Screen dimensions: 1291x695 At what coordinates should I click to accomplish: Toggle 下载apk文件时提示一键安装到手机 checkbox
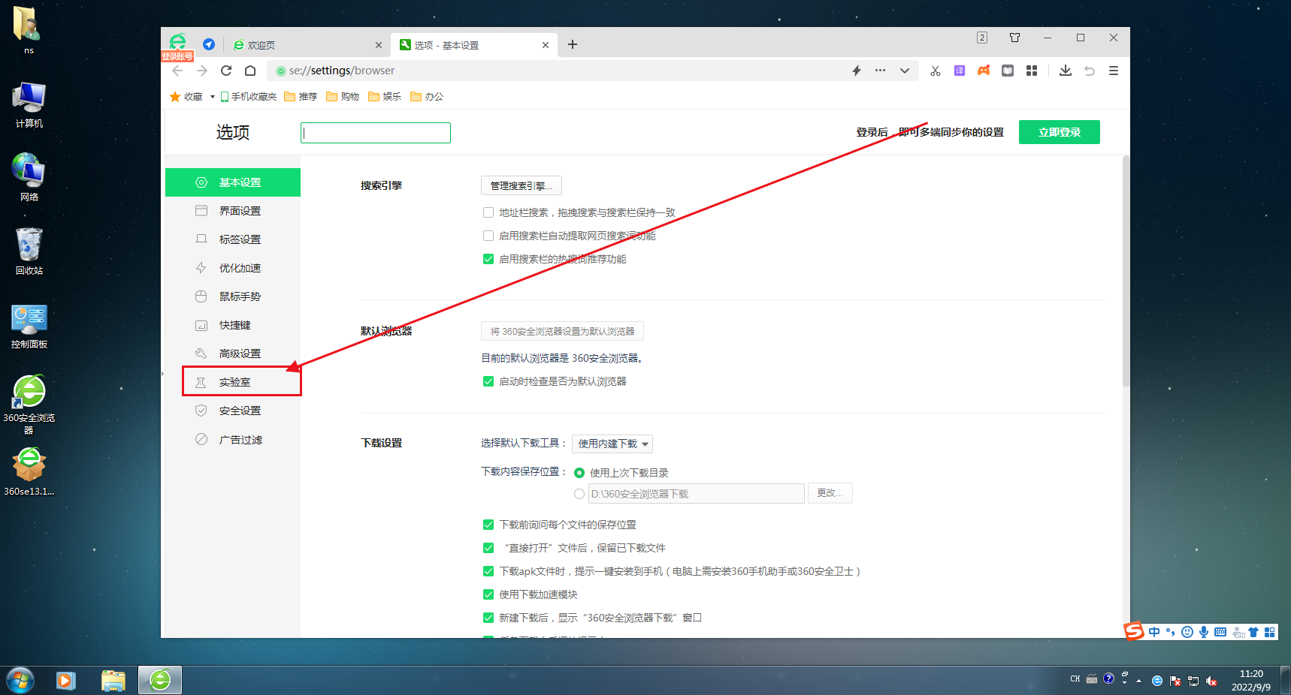point(488,571)
